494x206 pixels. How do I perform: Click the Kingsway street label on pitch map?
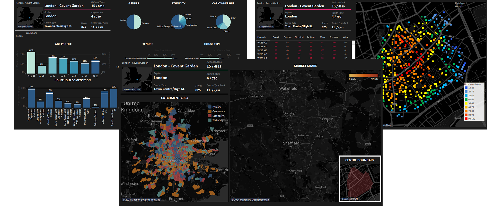pyautogui.click(x=472, y=40)
